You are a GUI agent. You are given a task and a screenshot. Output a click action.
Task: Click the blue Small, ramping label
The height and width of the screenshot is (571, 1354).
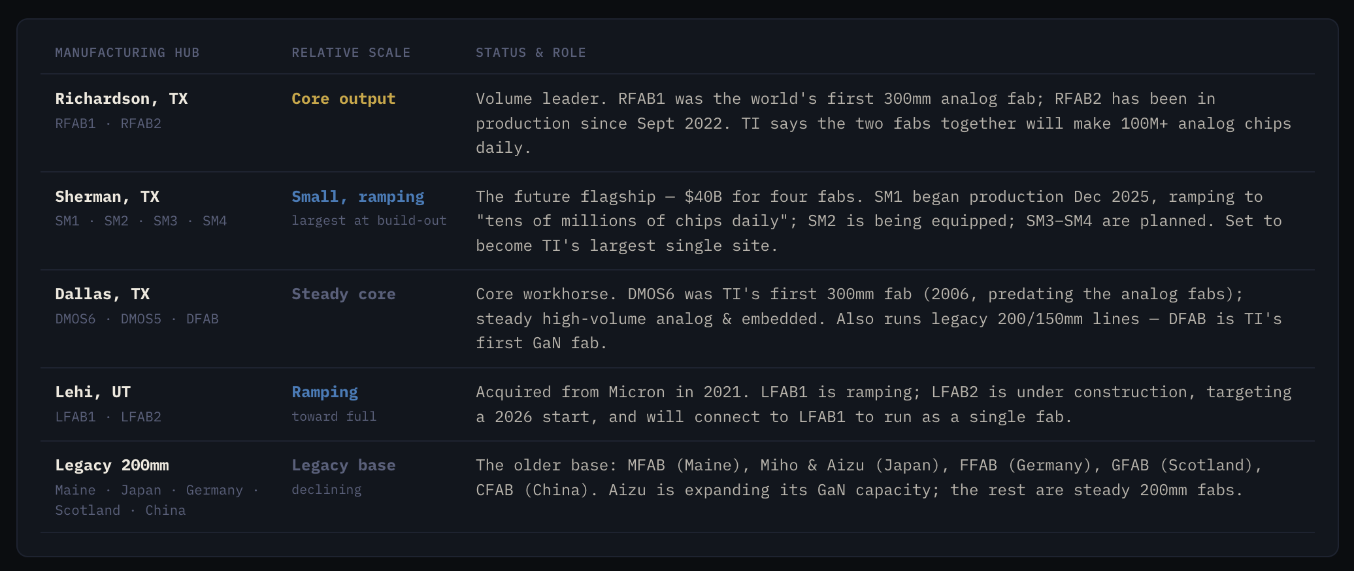coord(357,197)
